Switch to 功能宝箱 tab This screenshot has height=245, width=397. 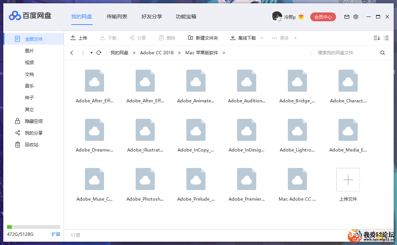[x=186, y=17]
